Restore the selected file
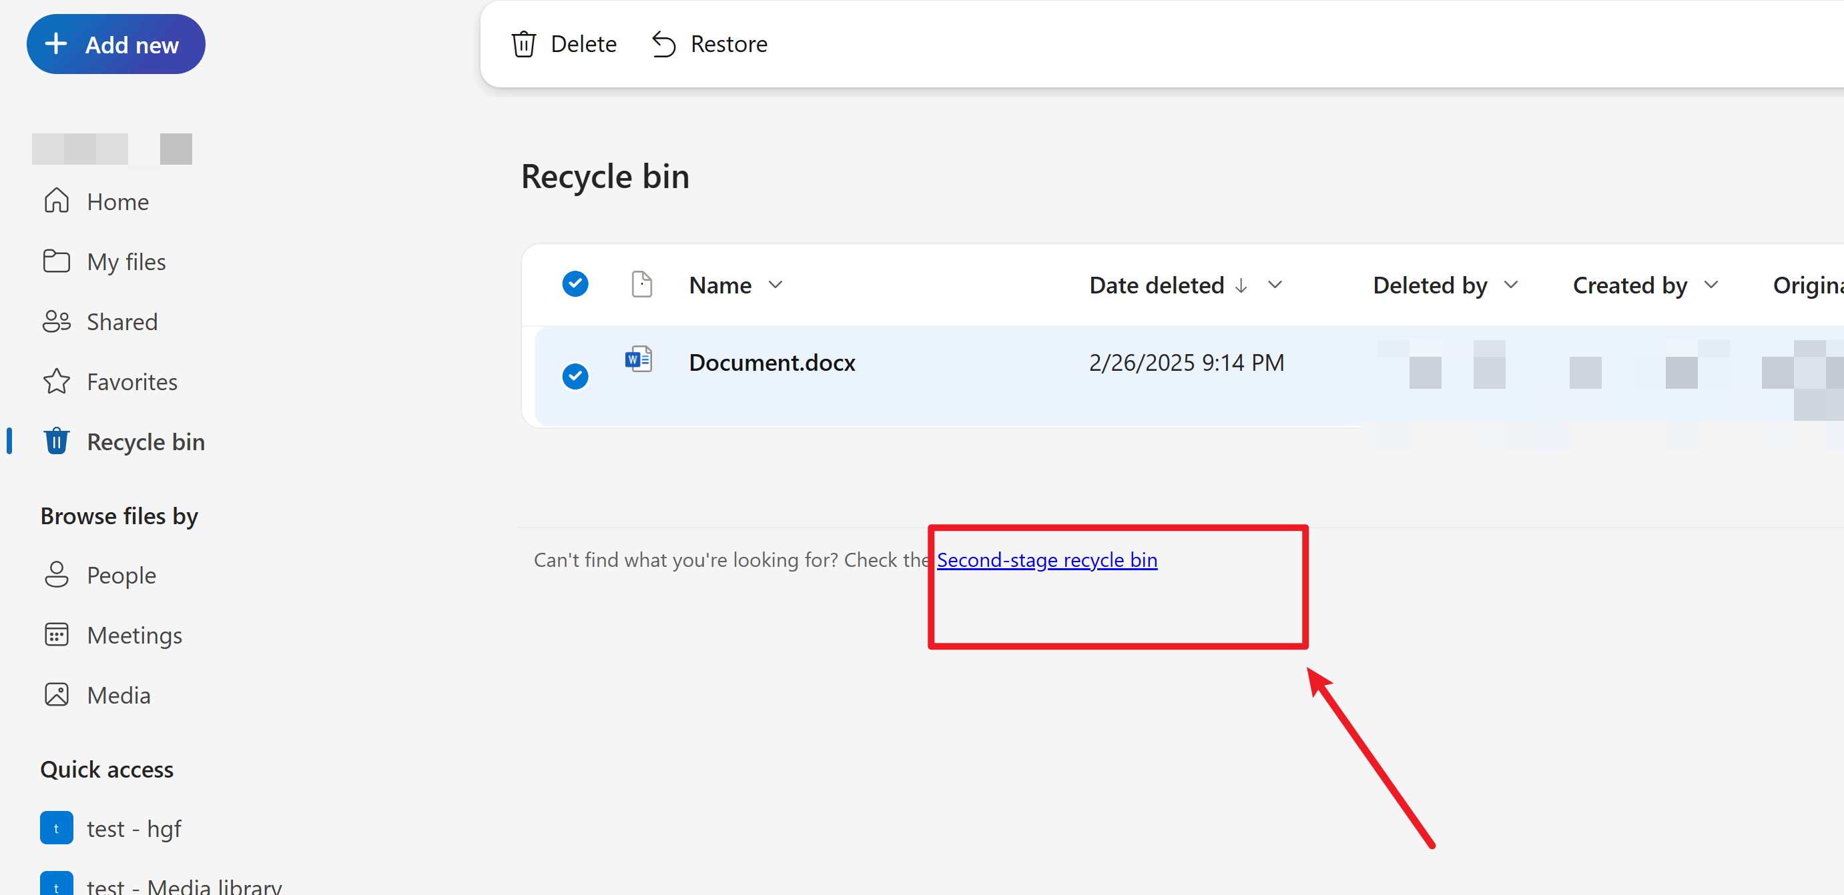The image size is (1844, 895). tap(708, 43)
